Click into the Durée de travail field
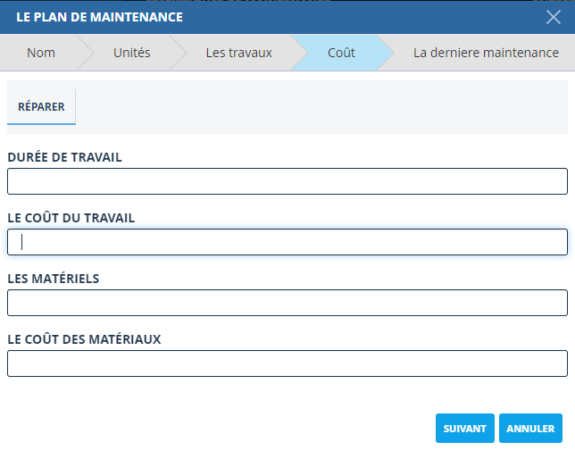The width and height of the screenshot is (575, 459). point(287,181)
